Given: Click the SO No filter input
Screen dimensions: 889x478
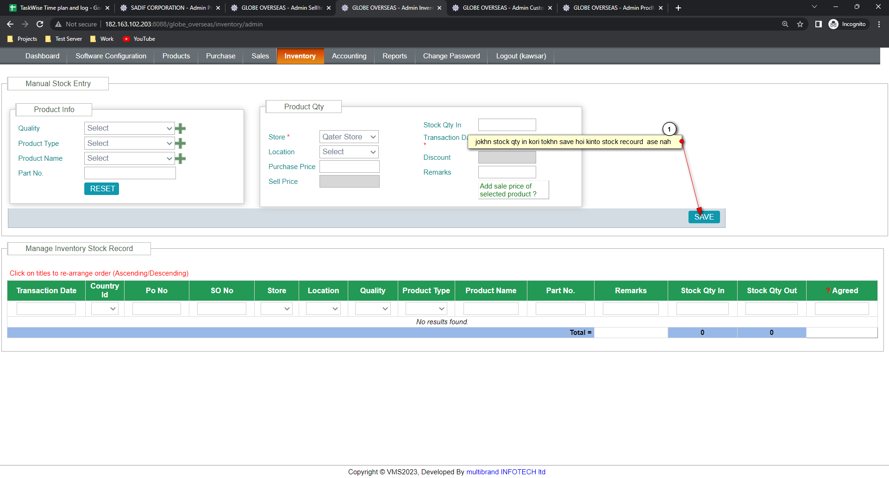Looking at the screenshot, I should [x=222, y=308].
